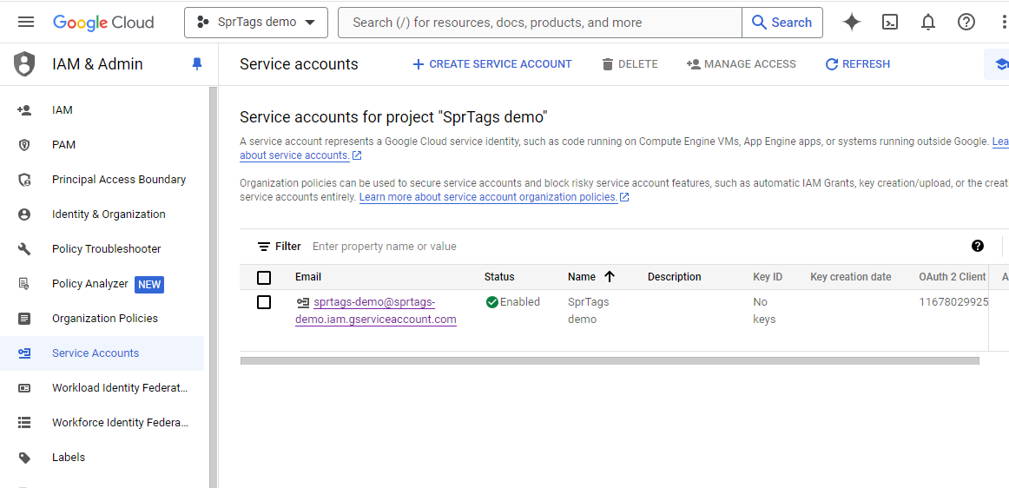Click the sidebar vertical scrollbar

click(x=214, y=287)
